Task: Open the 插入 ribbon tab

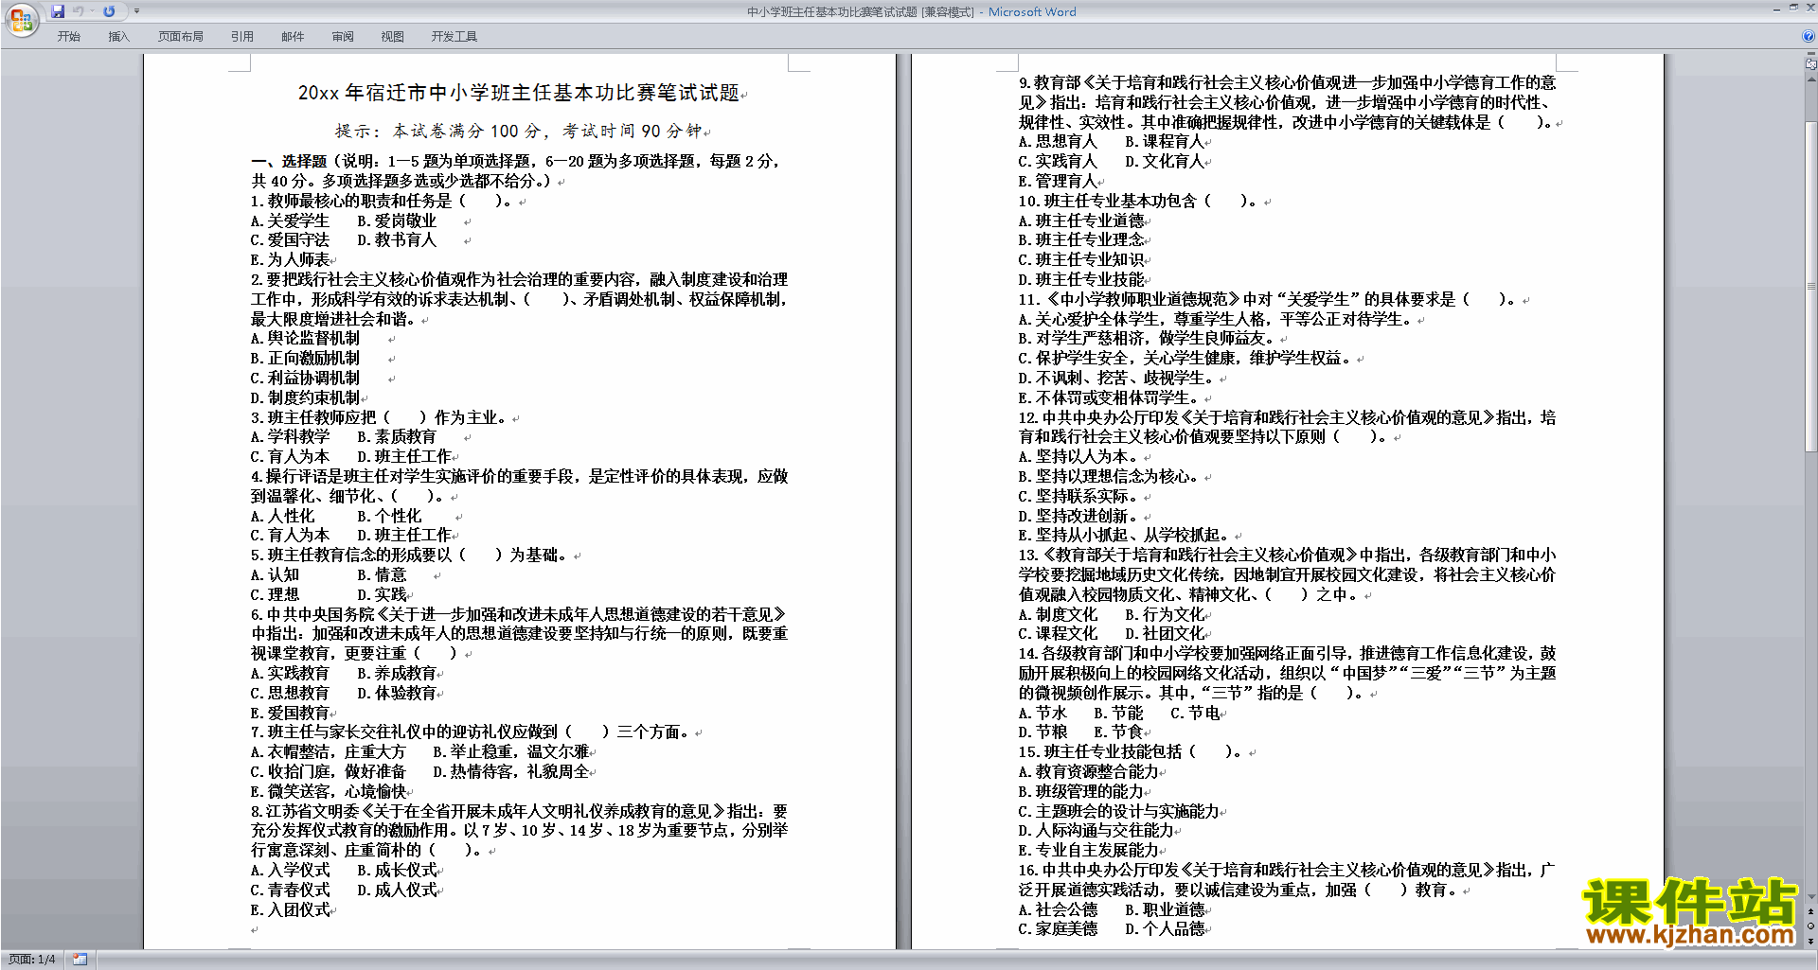Action: pyautogui.click(x=118, y=37)
